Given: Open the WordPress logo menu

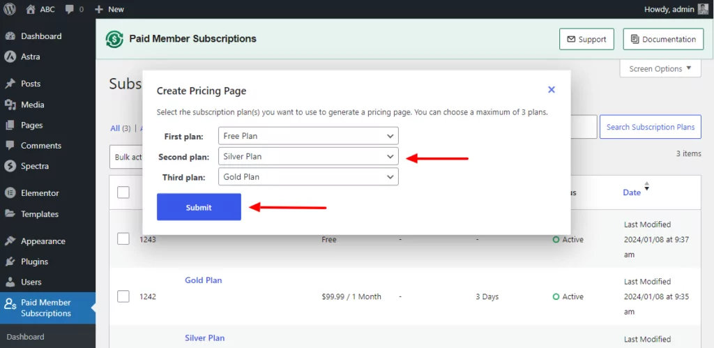Looking at the screenshot, I should pos(10,9).
